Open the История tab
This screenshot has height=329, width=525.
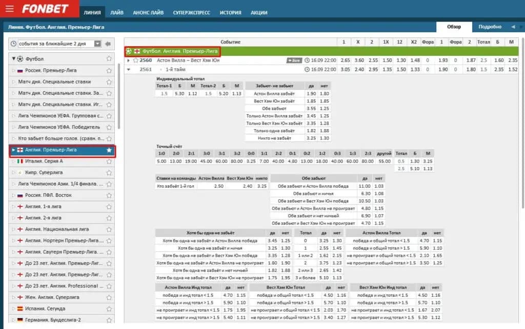click(230, 12)
